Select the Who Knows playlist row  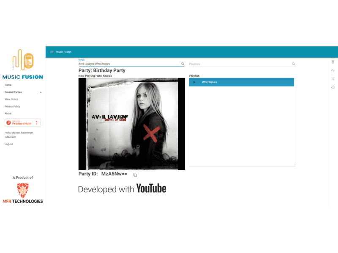(x=241, y=82)
